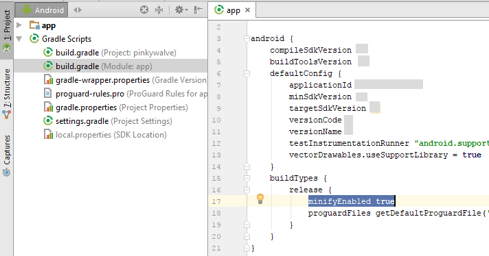Click line number 3 in the gutter

coord(218,38)
